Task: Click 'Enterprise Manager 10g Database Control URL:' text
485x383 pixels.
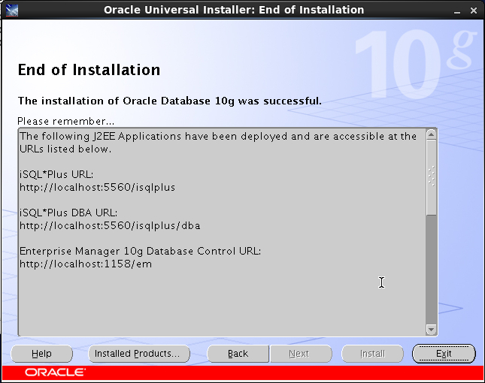Action: coord(140,251)
